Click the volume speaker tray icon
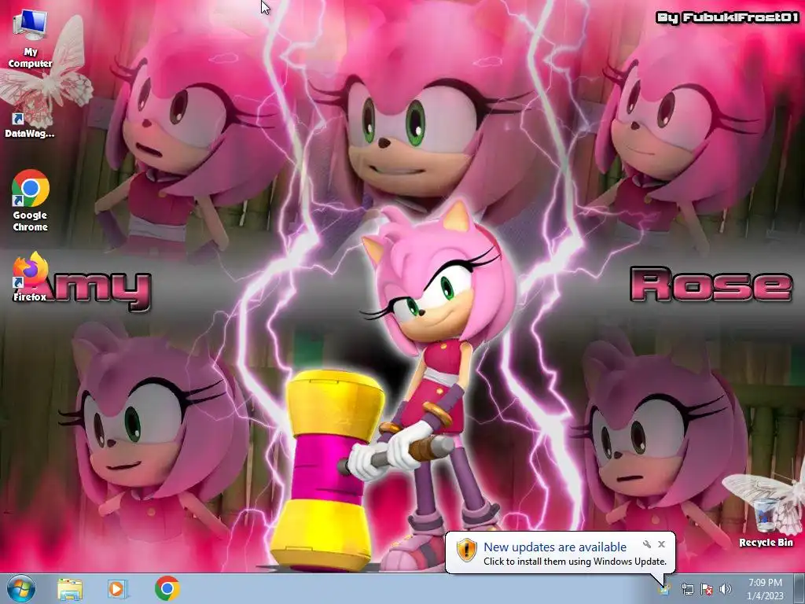The image size is (805, 604). click(725, 589)
